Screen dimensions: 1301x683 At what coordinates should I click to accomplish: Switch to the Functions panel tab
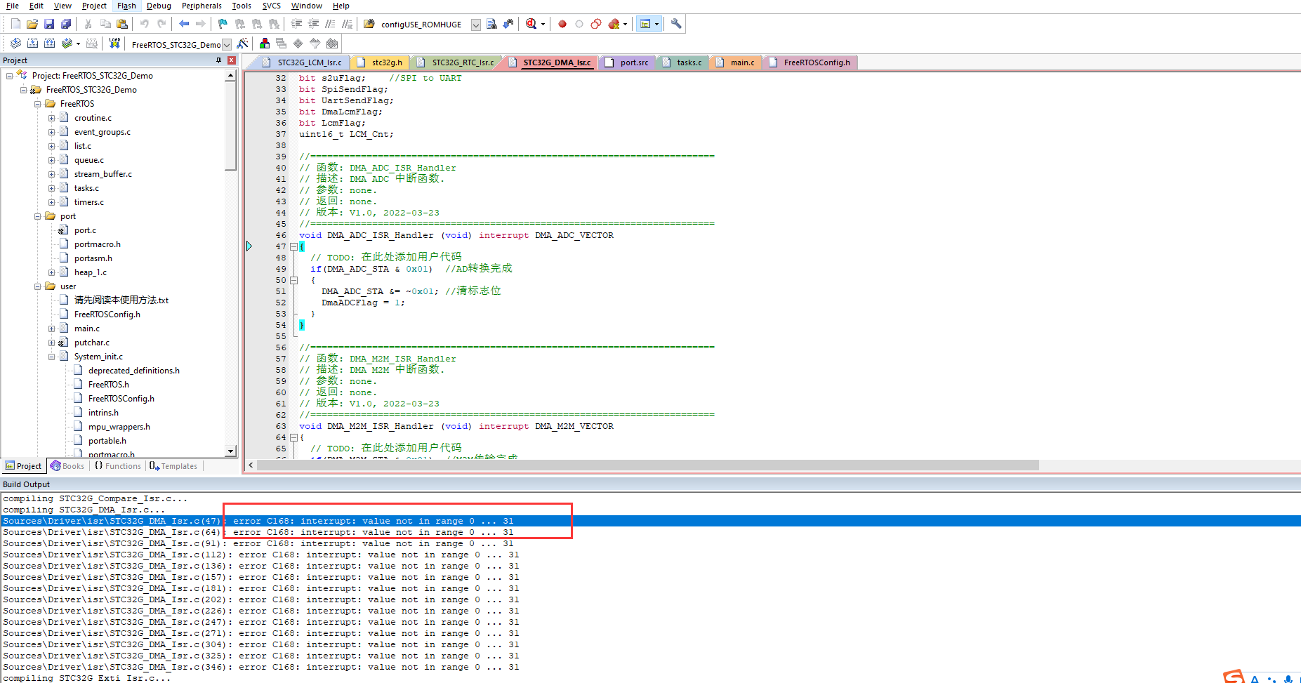click(117, 466)
